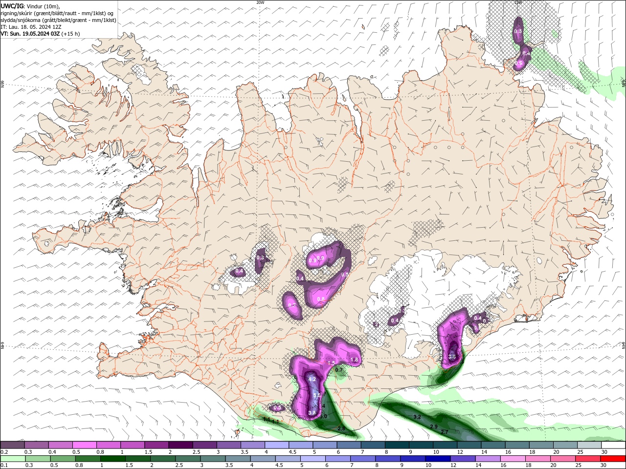Screen dimensions: 626x469
Task: Select the 0.2 purple swatch in the snowfall legend
Action: click(12, 445)
